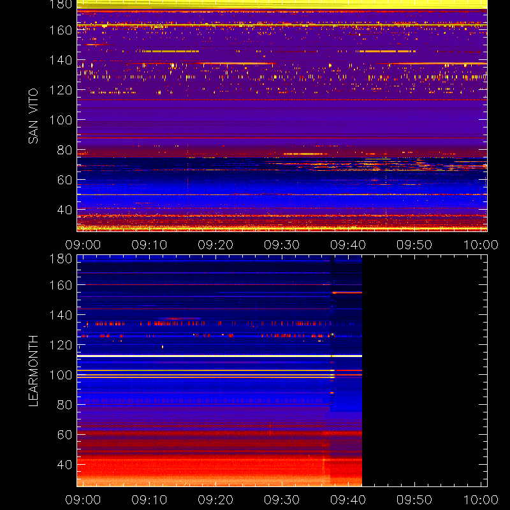Select 100 frequency label on SAN VITO plot
Image resolution: width=510 pixels, height=510 pixels.
pyautogui.click(x=61, y=120)
